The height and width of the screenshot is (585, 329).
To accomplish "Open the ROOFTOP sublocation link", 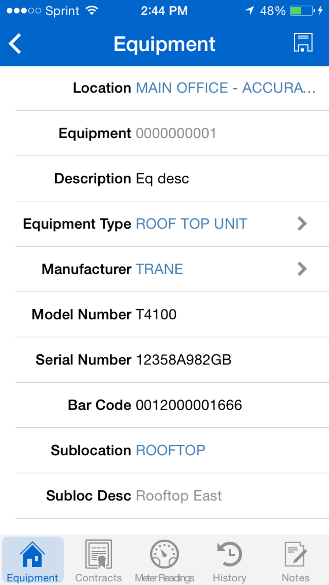I will 171,450.
